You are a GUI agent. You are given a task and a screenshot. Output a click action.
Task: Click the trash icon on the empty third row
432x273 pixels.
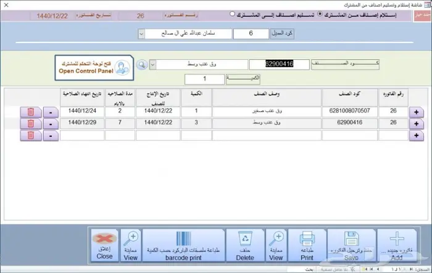point(31,136)
